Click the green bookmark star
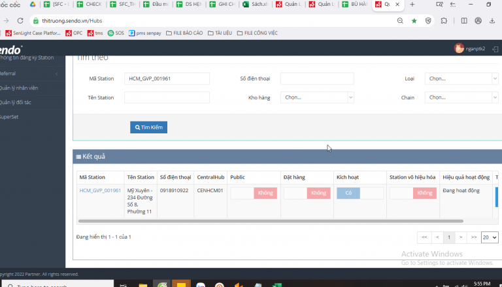Image resolution: width=502 pixels, height=287 pixels. point(414,21)
